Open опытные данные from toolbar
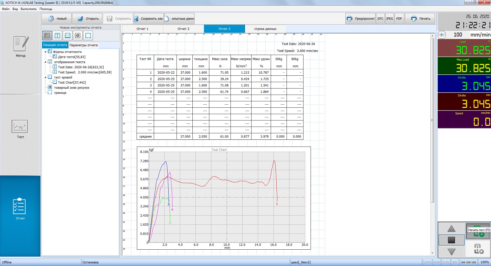Image resolution: width=491 pixels, height=266 pixels. point(179,19)
